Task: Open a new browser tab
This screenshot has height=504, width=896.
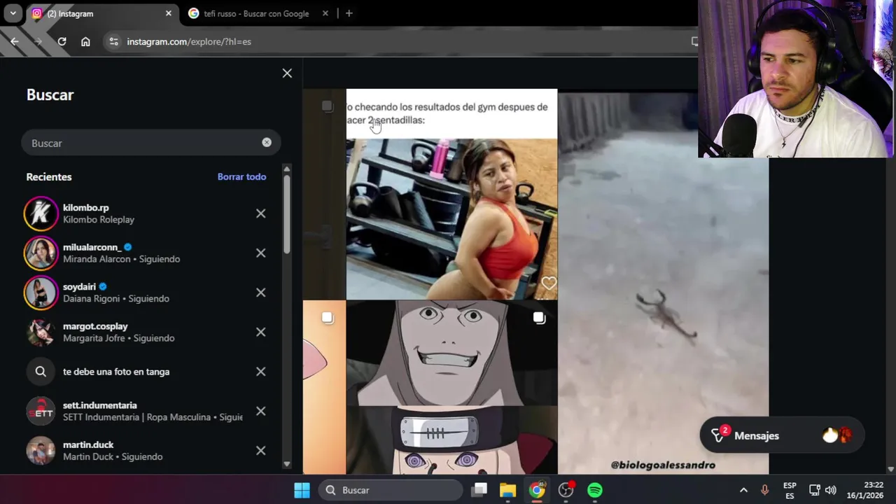Action: 349,13
